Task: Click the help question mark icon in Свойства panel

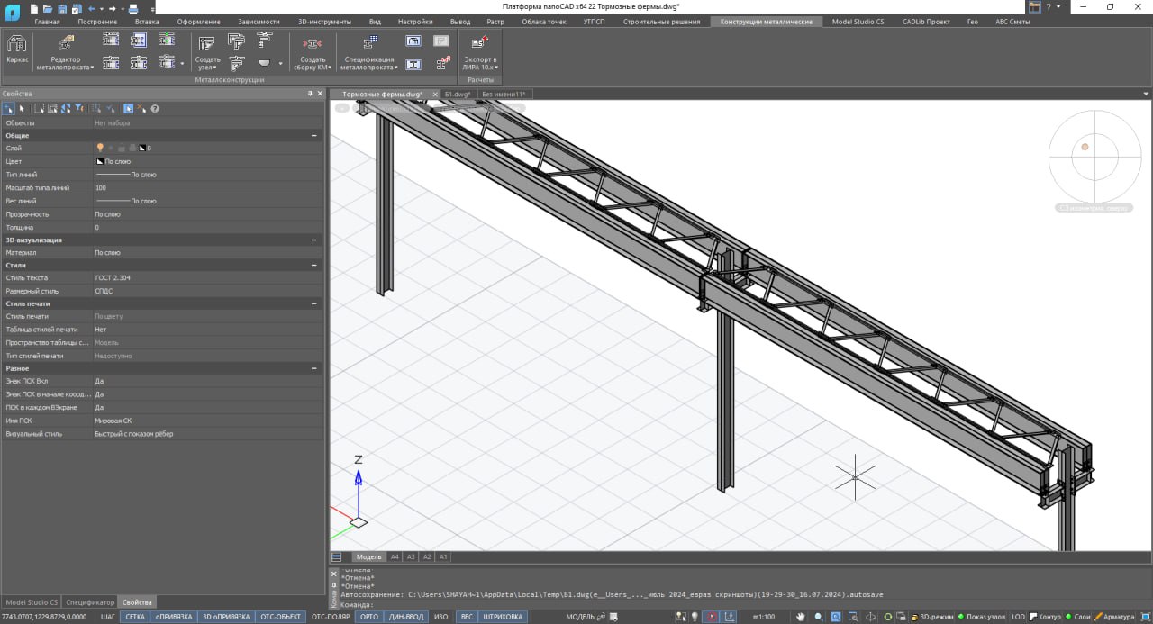Action: click(155, 109)
